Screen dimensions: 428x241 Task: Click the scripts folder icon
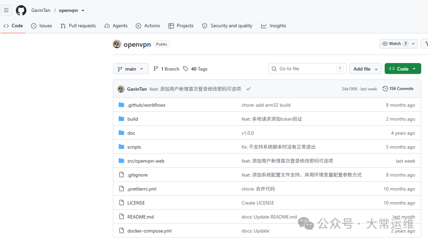point(122,147)
